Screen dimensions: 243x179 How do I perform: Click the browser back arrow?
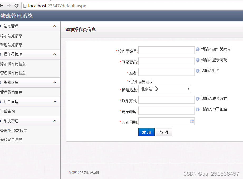[2, 6]
